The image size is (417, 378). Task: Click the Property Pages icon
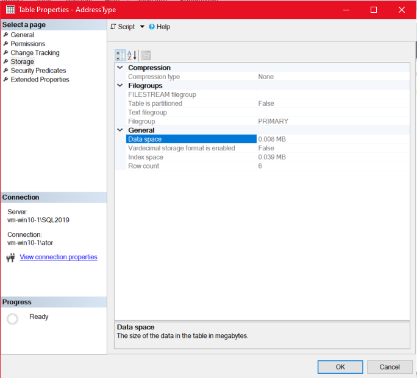[146, 55]
